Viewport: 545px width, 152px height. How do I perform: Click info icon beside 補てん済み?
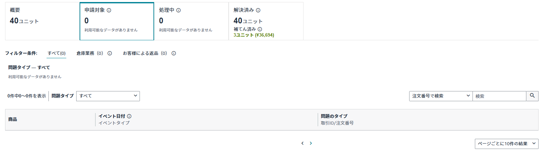[x=260, y=29]
